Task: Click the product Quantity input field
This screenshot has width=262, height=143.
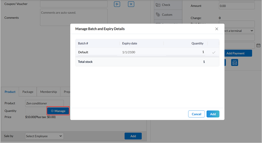Action: 36,111
